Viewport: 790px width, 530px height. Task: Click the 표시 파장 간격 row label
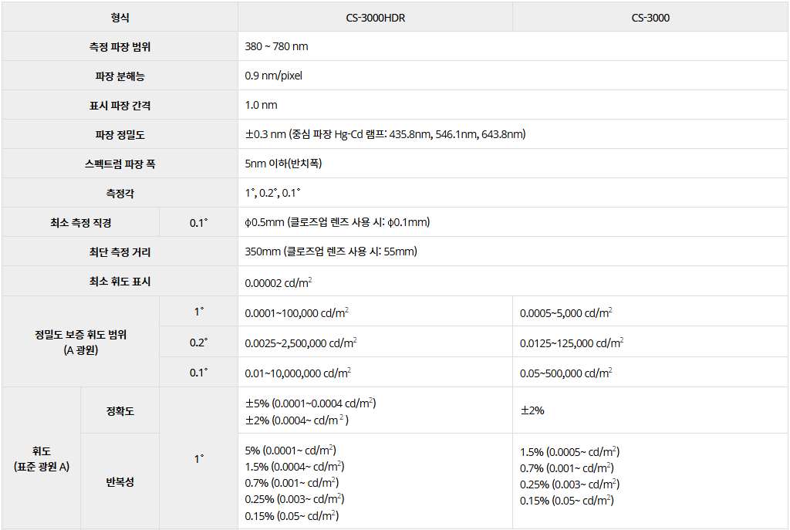120,106
